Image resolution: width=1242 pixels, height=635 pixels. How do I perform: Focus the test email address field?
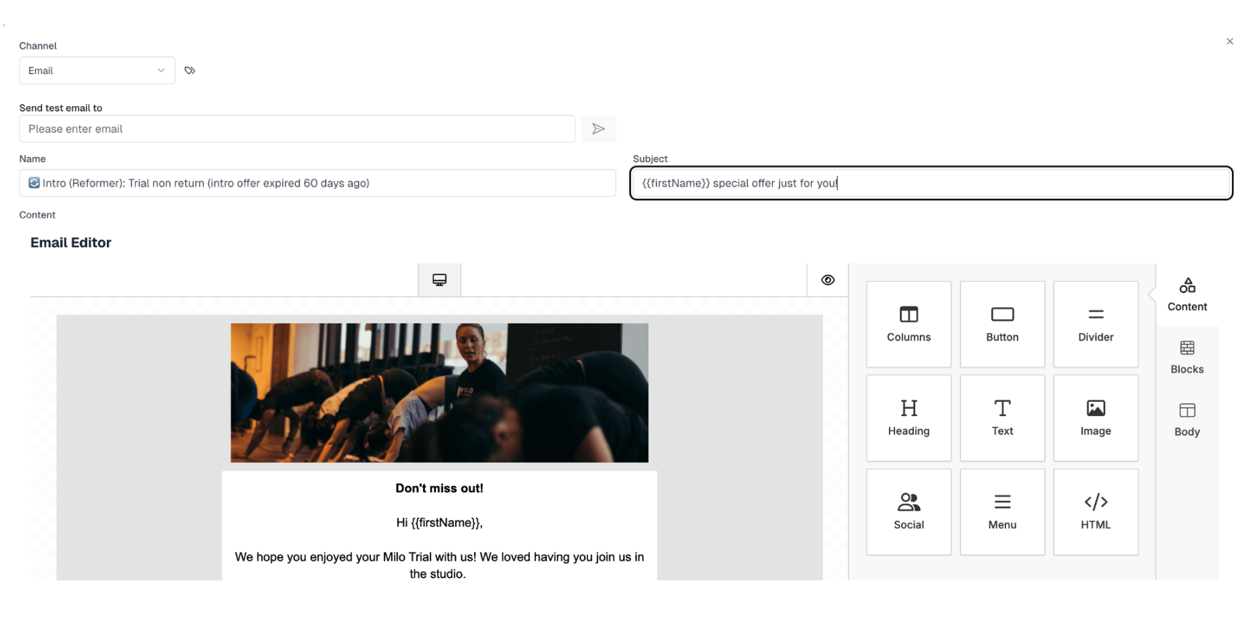297,129
